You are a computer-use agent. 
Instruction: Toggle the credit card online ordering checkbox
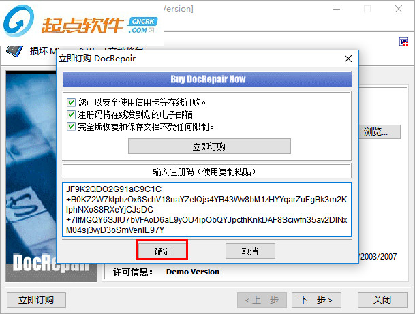click(71, 102)
